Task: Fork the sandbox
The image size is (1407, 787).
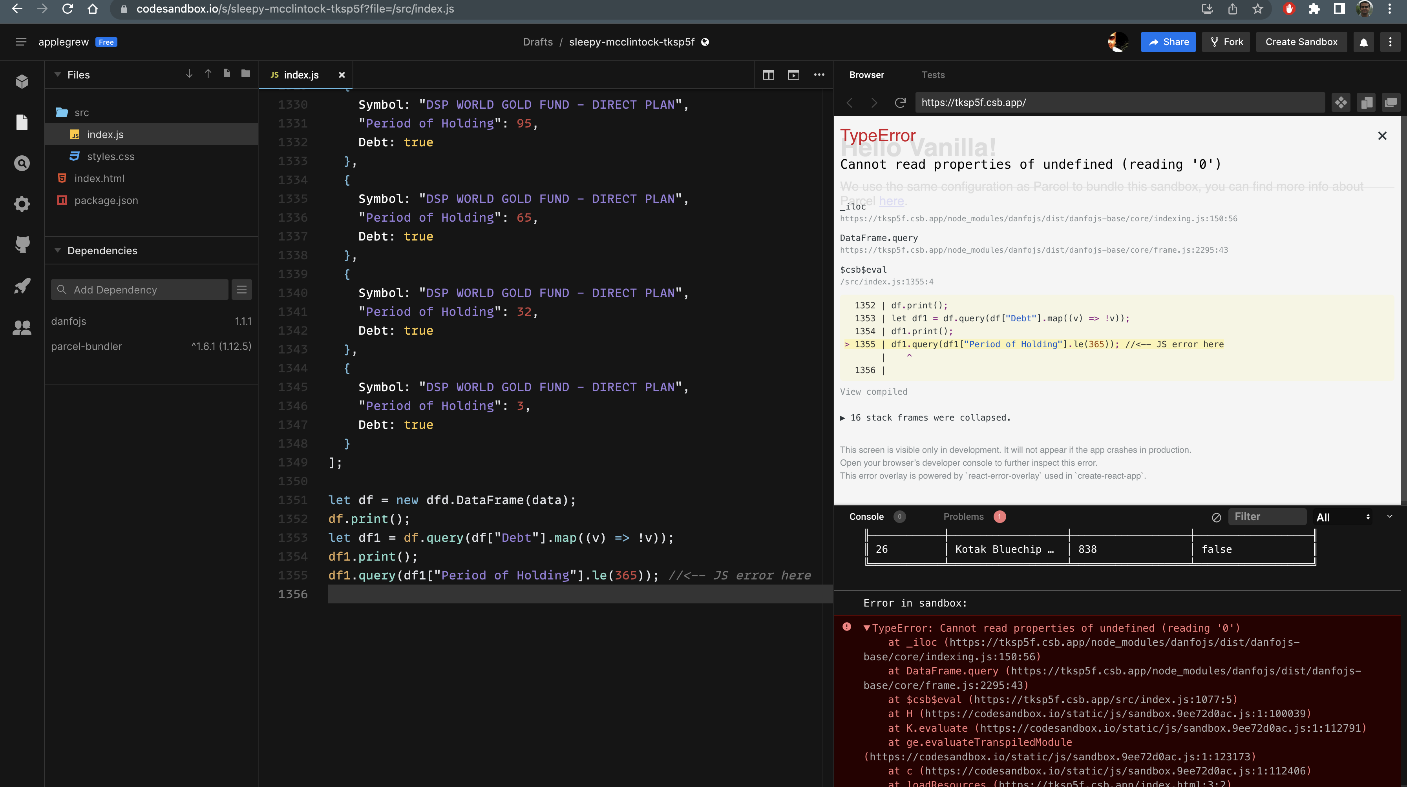Action: pyautogui.click(x=1226, y=42)
